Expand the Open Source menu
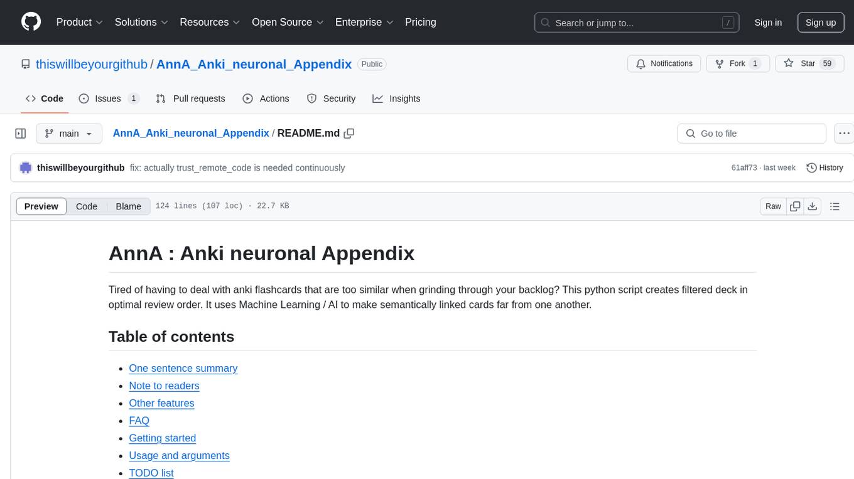Viewport: 854px width, 479px height. click(x=288, y=22)
